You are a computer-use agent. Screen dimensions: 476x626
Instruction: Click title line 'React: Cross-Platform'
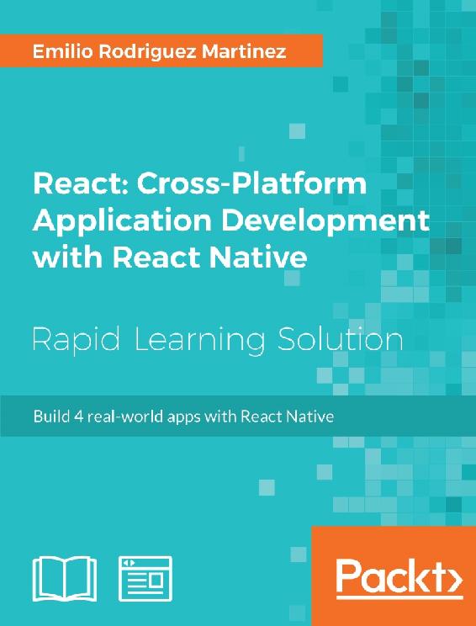point(199,184)
